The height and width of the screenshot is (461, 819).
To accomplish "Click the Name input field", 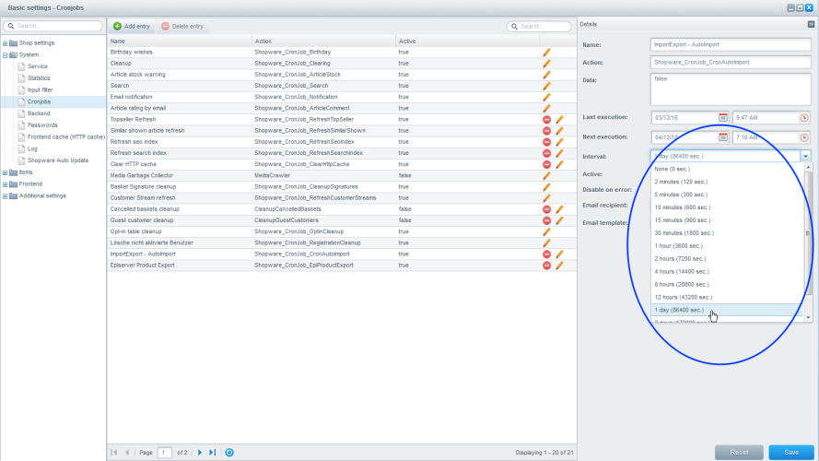I will click(x=731, y=45).
